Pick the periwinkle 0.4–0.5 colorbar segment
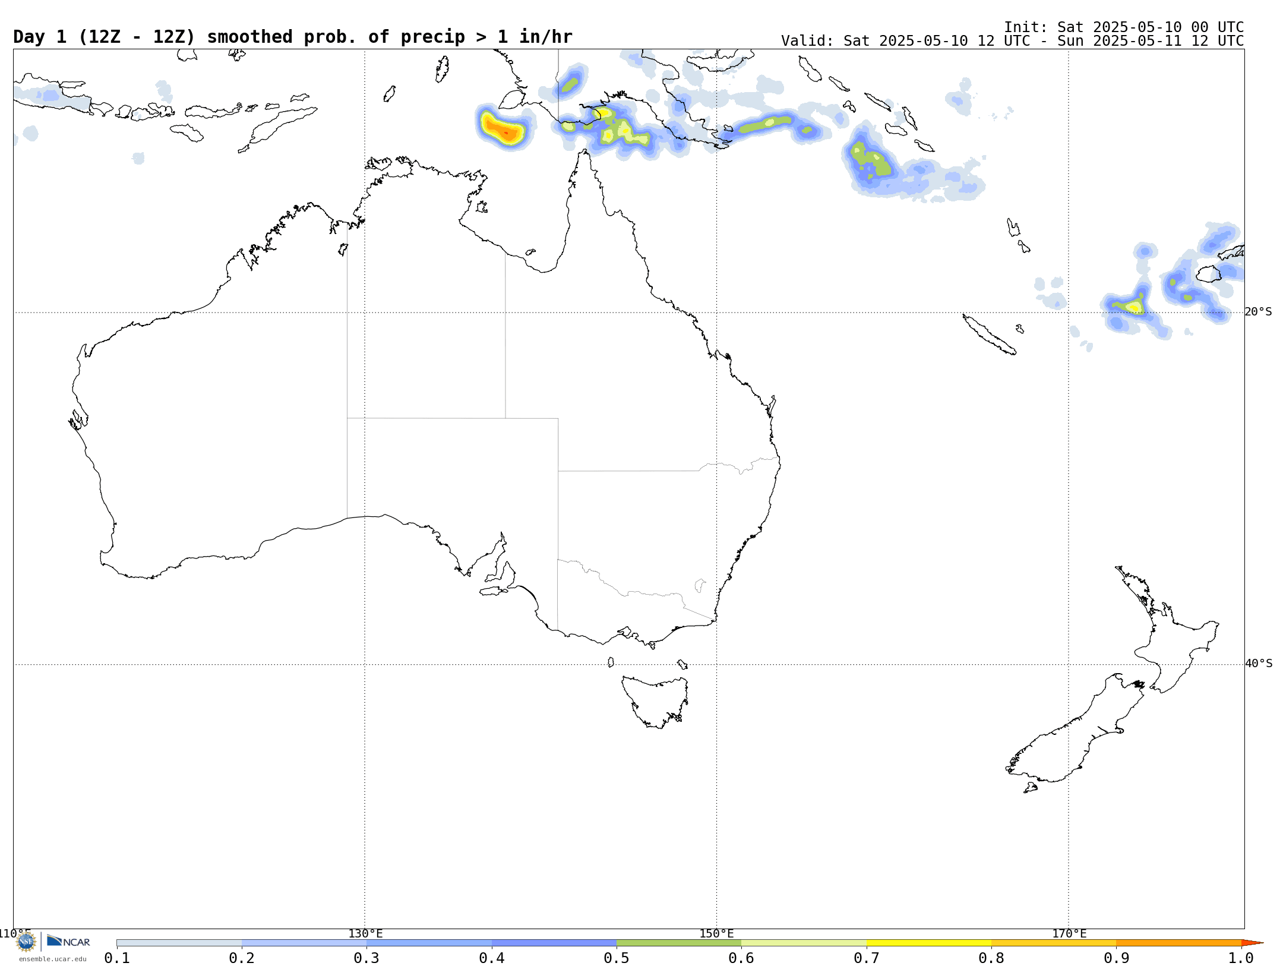Screen dimensions: 1283x966 (554, 943)
